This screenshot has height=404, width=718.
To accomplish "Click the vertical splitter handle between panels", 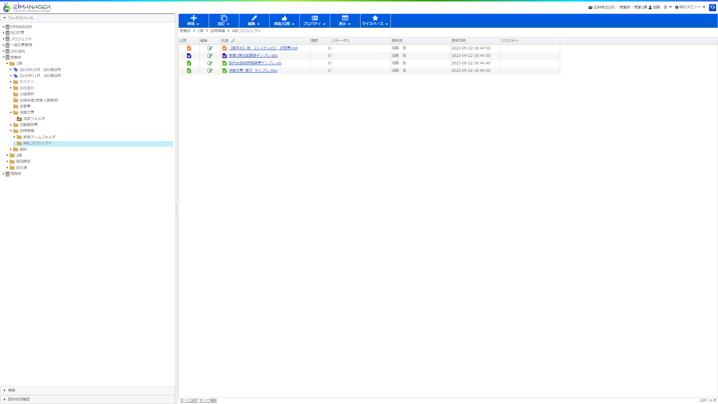I will [177, 209].
